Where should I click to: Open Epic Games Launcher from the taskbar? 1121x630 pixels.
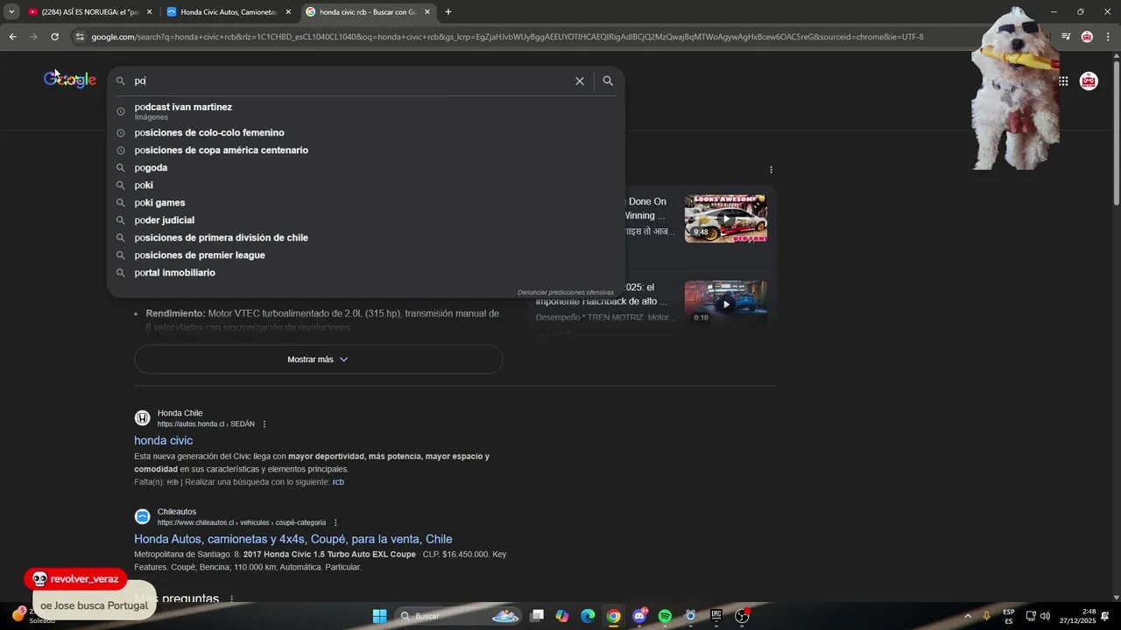click(716, 616)
